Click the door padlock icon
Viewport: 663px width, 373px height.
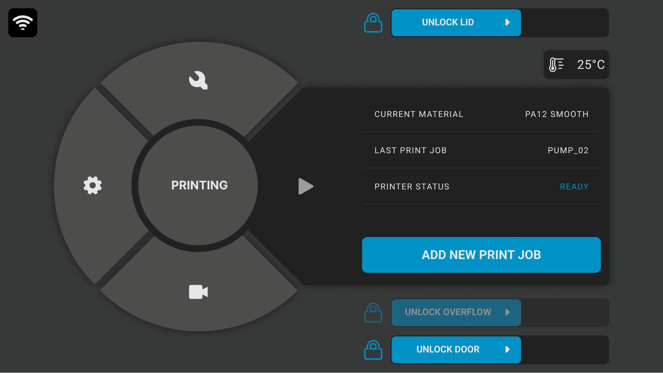coord(373,350)
